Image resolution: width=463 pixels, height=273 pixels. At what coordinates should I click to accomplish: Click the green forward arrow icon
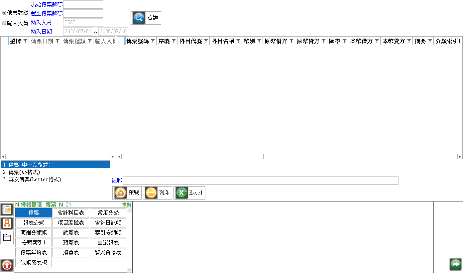point(456,264)
